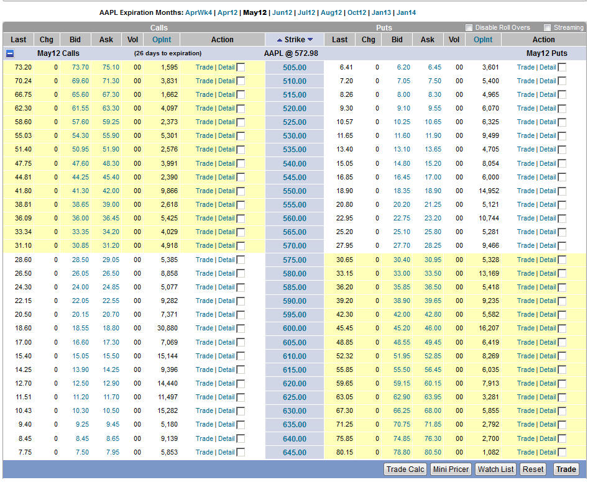Check the call box for 505.00 strike
593x485 pixels.
241,67
